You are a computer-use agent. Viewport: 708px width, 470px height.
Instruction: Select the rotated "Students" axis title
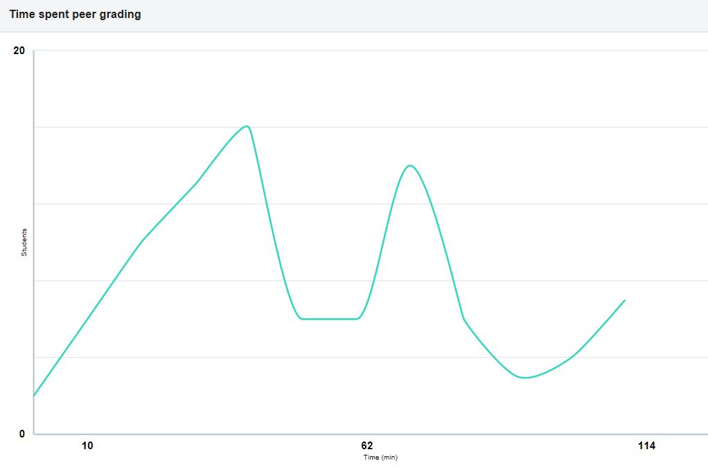pyautogui.click(x=24, y=242)
